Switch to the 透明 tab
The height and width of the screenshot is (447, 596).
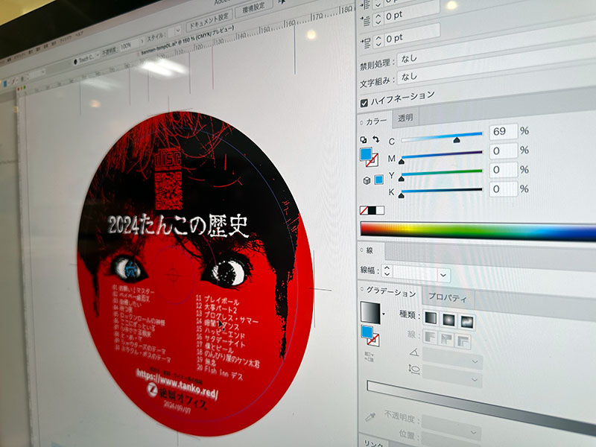coord(405,118)
